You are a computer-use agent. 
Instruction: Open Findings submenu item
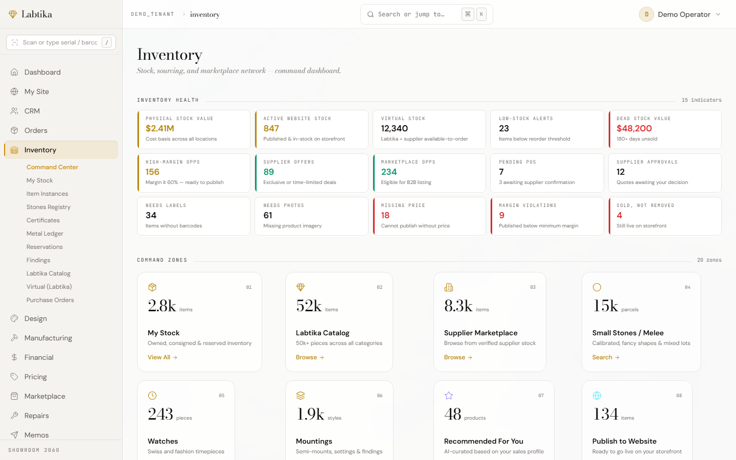(38, 260)
